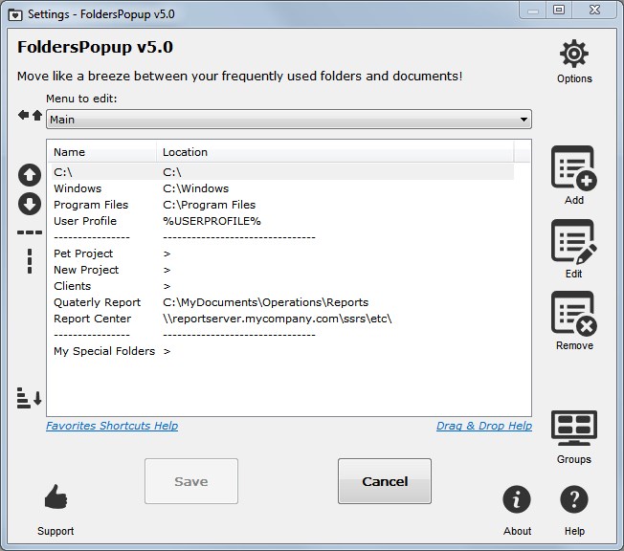Insert a horizontal separator line

pos(30,232)
